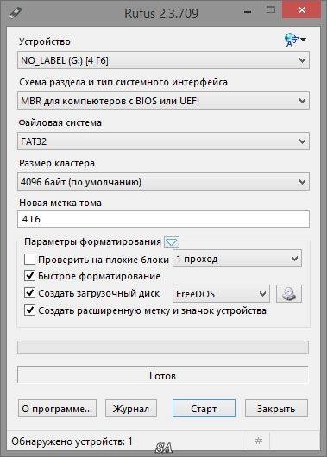The image size is (327, 457).
Task: Open the cluster size 4096 байт dropdown
Action: (x=163, y=182)
